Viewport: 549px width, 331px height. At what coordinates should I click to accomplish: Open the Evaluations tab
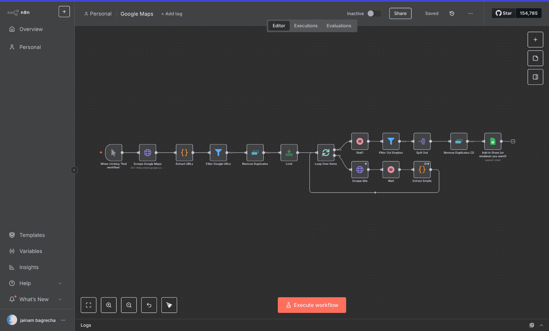339,26
